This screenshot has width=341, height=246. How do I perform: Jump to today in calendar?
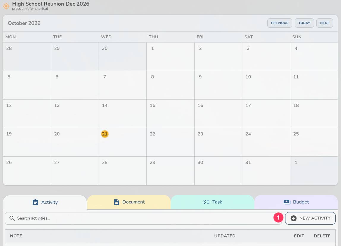click(x=304, y=23)
